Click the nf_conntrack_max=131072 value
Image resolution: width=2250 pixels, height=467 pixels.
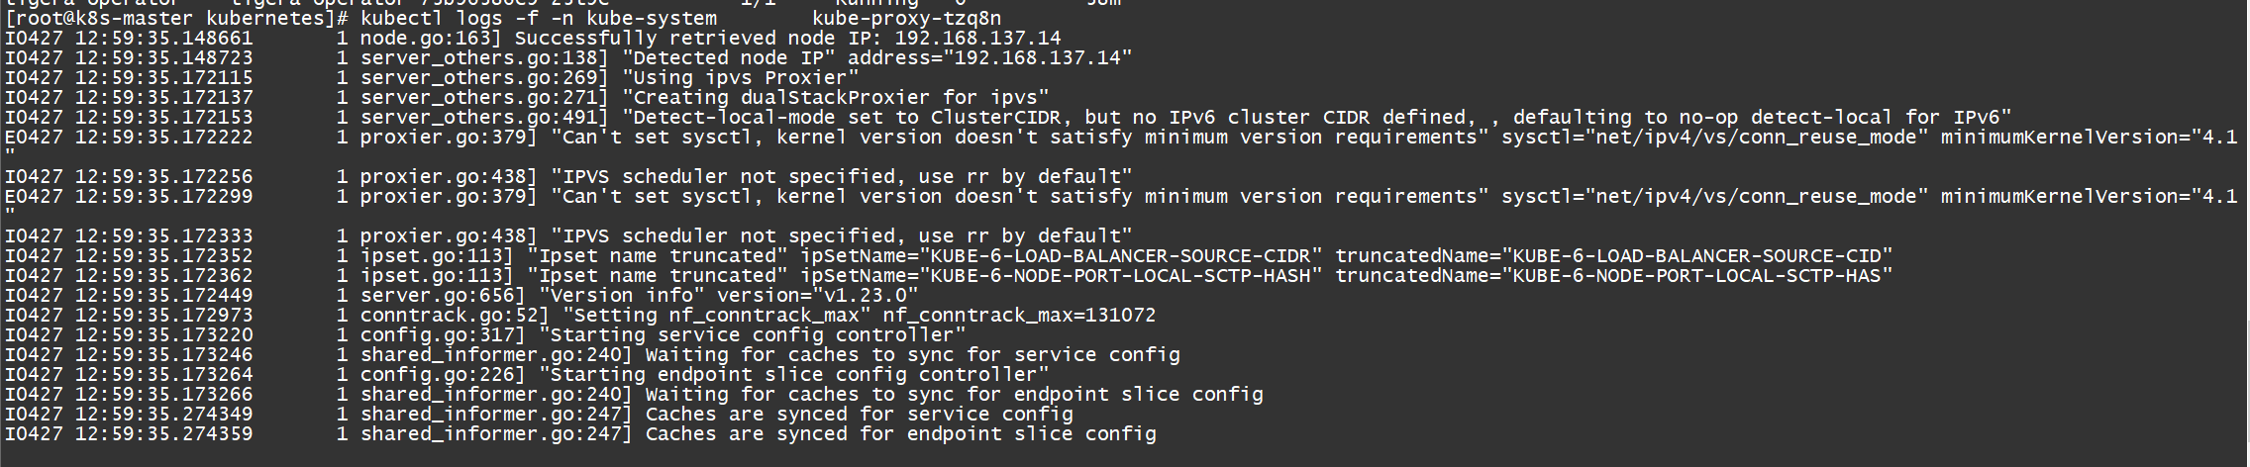pos(1019,316)
